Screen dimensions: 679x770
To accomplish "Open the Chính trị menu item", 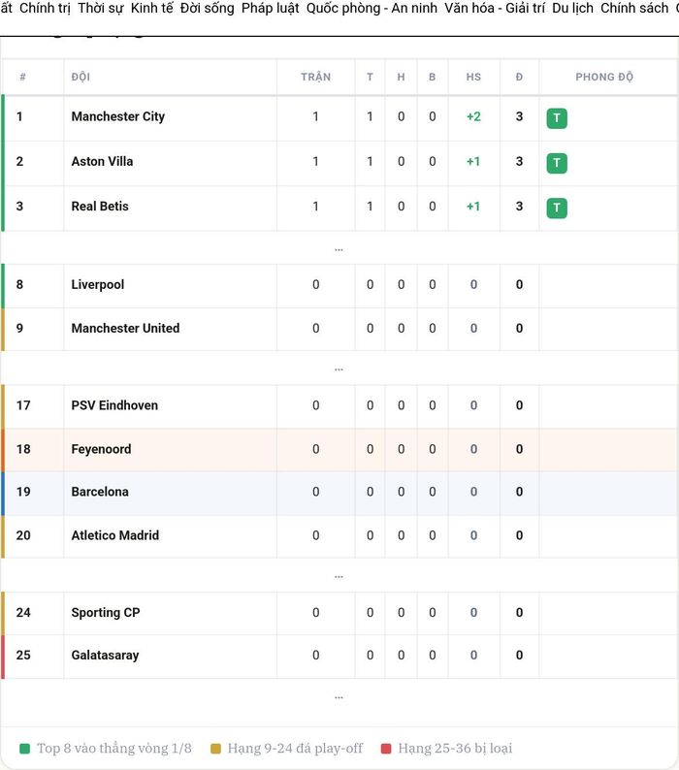I will point(45,8).
